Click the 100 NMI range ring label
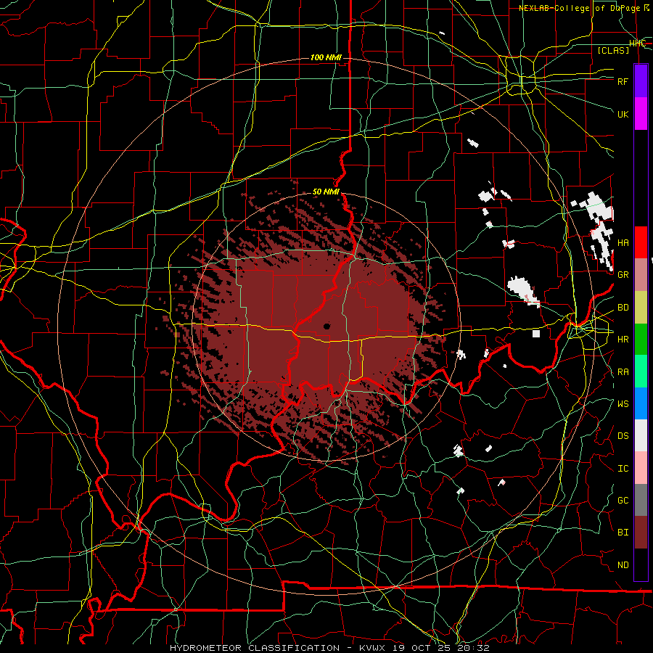 click(326, 57)
